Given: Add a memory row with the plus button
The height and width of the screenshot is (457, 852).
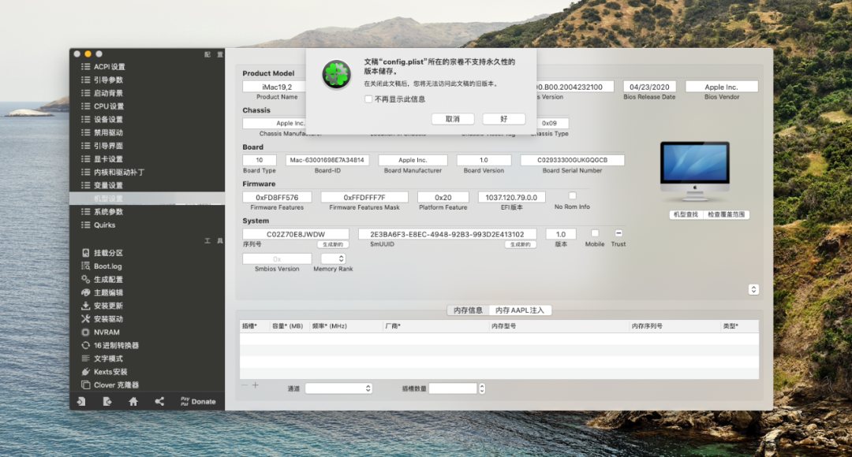Looking at the screenshot, I should coord(256,385).
